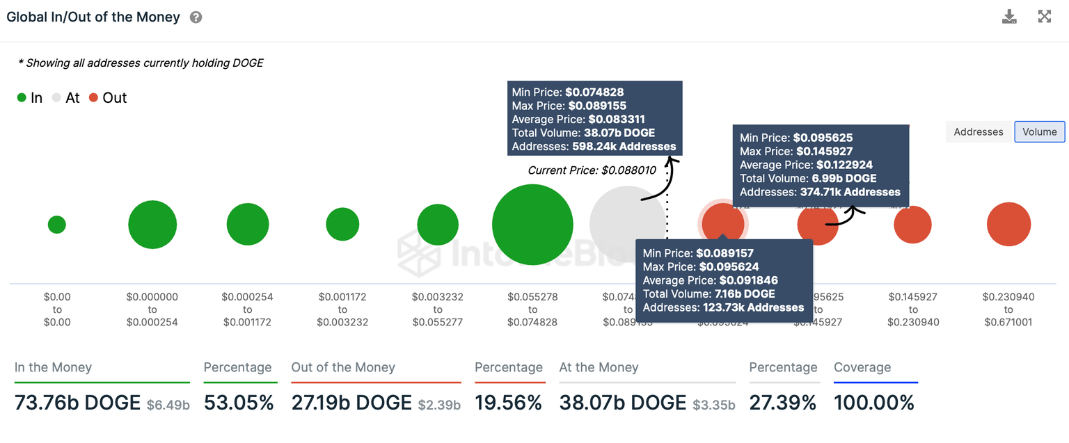This screenshot has width=1069, height=443.
Task: Click the green bubble above $0.001172 to $0.003232
Action: (x=342, y=225)
